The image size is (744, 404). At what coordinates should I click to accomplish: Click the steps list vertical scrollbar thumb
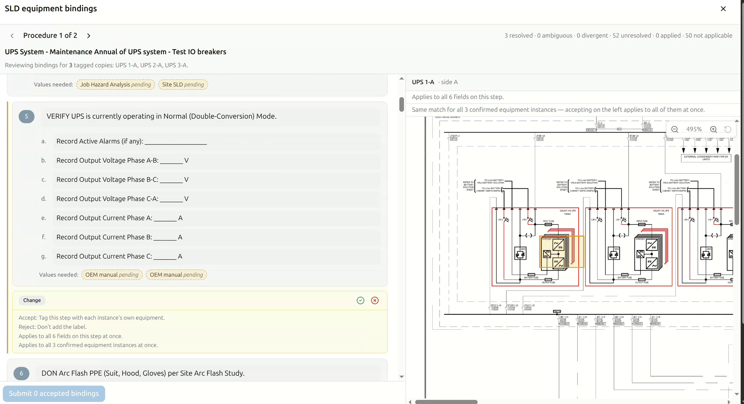coord(401,104)
